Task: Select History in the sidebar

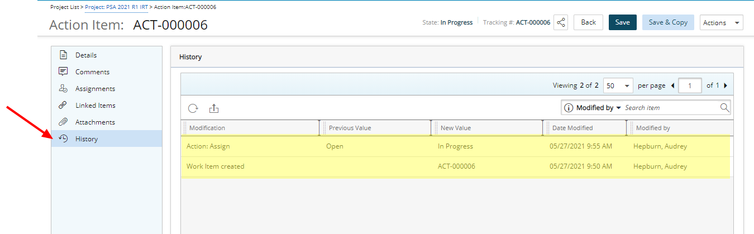Action: [107, 139]
